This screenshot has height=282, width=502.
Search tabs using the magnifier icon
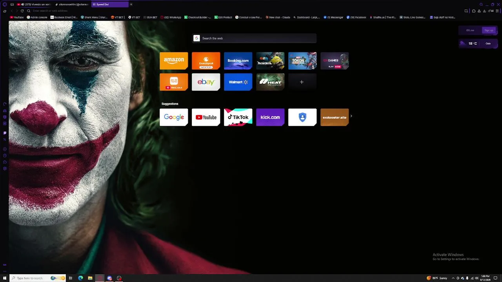tap(481, 4)
